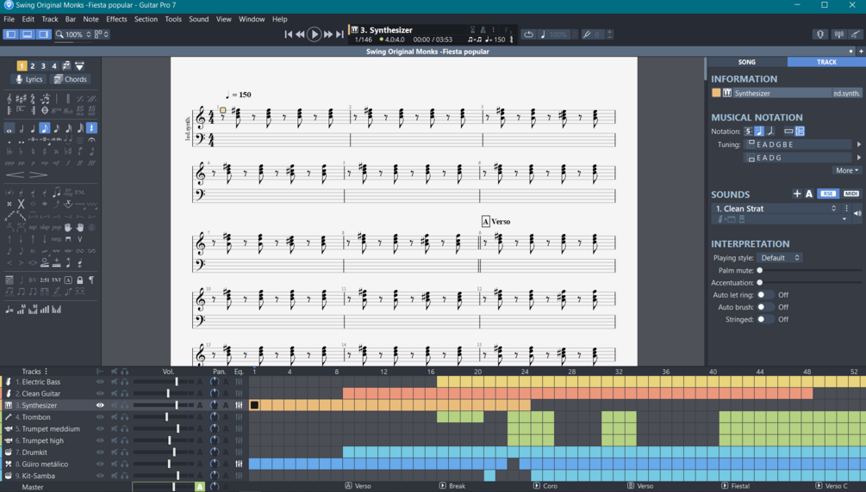Toggle visibility of Electric Bass track

coord(100,382)
